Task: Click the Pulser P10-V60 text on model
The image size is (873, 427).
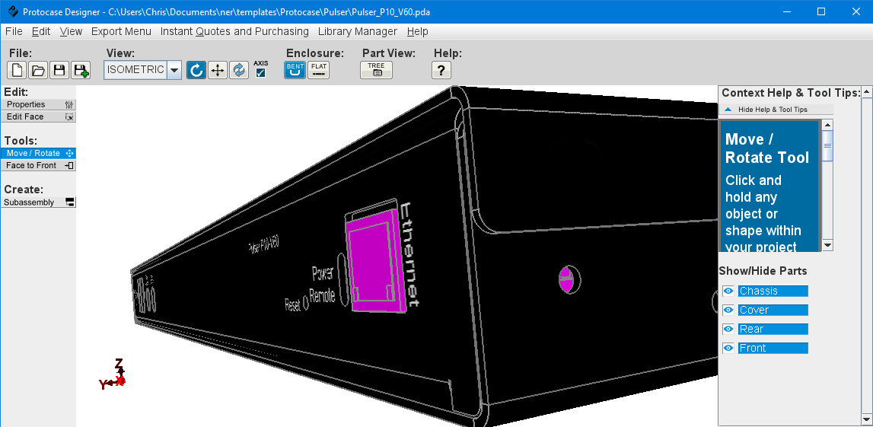Action: point(263,245)
